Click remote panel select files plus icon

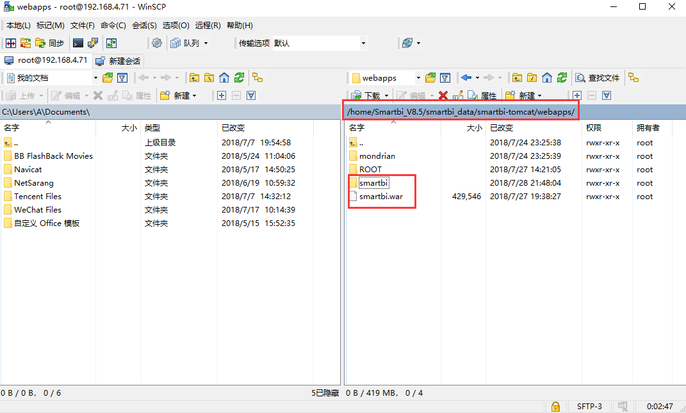576,95
